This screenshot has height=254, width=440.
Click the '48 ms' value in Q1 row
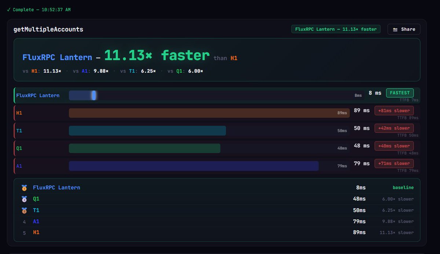click(362, 146)
